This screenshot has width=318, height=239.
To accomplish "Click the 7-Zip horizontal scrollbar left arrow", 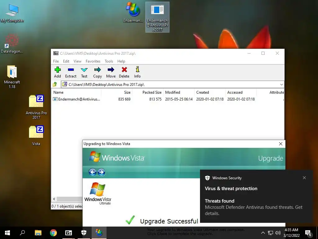I will (x=54, y=199).
